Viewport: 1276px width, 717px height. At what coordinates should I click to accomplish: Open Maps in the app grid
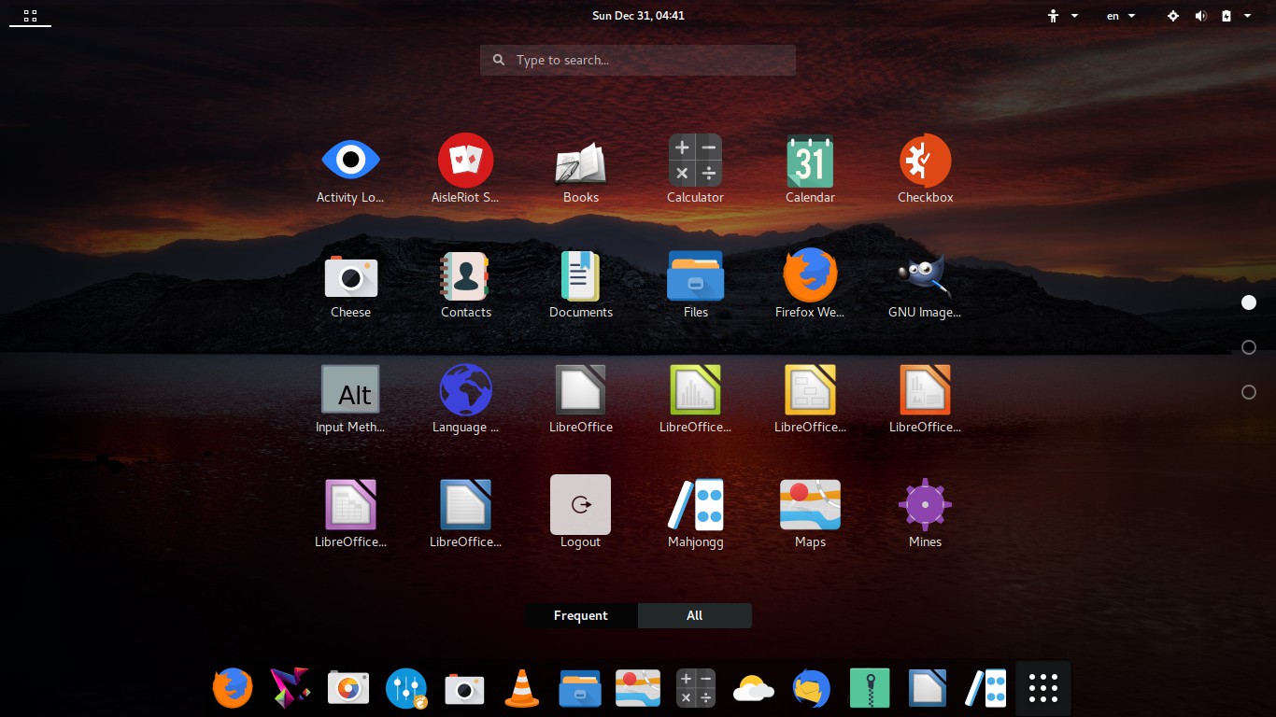810,504
